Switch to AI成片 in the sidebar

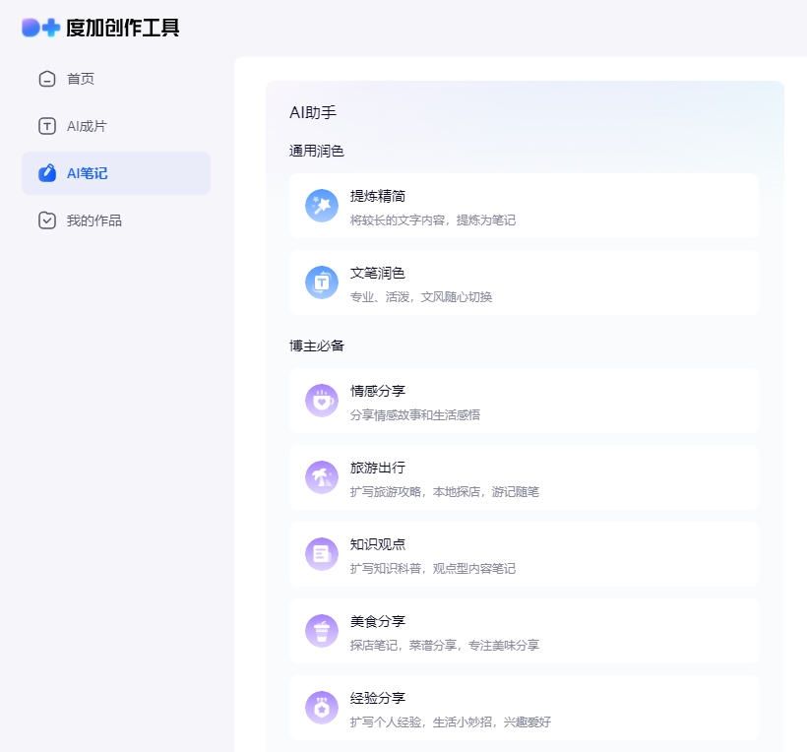[x=87, y=126]
